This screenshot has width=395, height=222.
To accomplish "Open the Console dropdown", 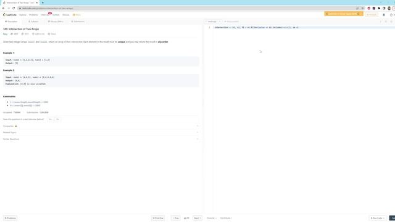I will (x=212, y=218).
